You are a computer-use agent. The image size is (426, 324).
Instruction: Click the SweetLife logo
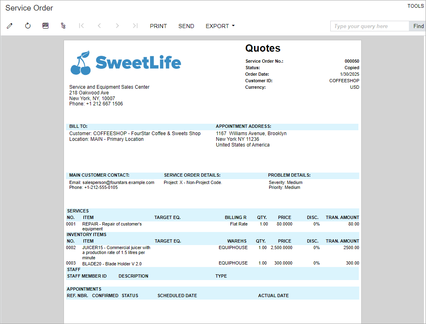(126, 63)
